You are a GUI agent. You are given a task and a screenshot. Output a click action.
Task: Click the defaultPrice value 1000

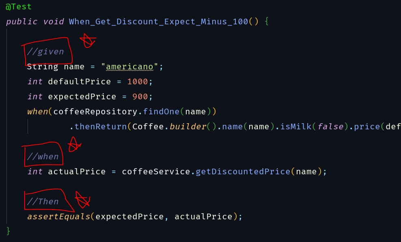pyautogui.click(x=137, y=82)
